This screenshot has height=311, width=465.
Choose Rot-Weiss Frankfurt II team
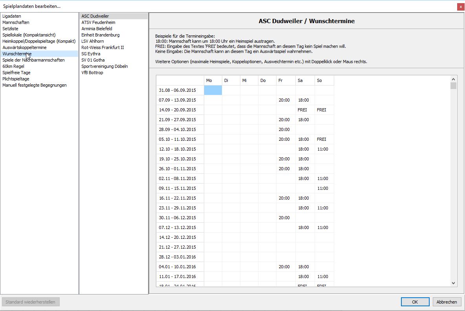pyautogui.click(x=103, y=47)
